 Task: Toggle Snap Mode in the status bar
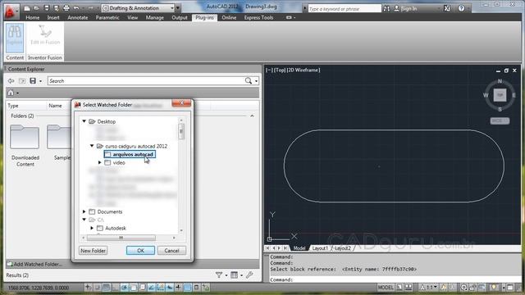click(97, 288)
